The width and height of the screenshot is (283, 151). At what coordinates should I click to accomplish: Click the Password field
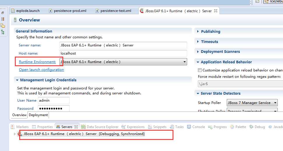(x=54, y=108)
